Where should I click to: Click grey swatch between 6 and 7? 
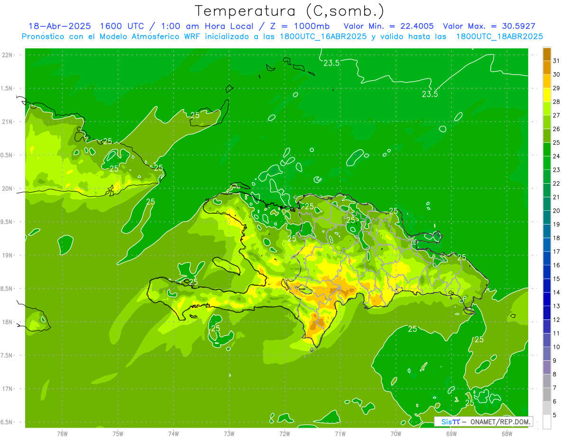(x=547, y=394)
